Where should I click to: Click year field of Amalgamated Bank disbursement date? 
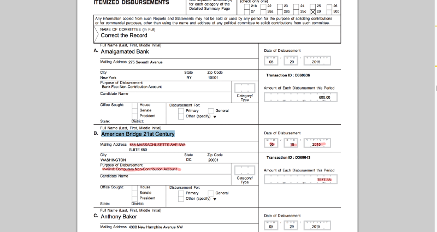click(317, 61)
